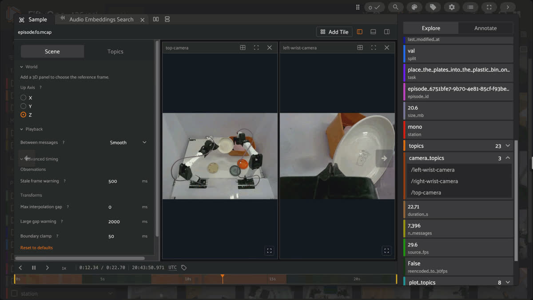Click help icon next to Stale frame warning
The height and width of the screenshot is (300, 533).
tap(64, 181)
